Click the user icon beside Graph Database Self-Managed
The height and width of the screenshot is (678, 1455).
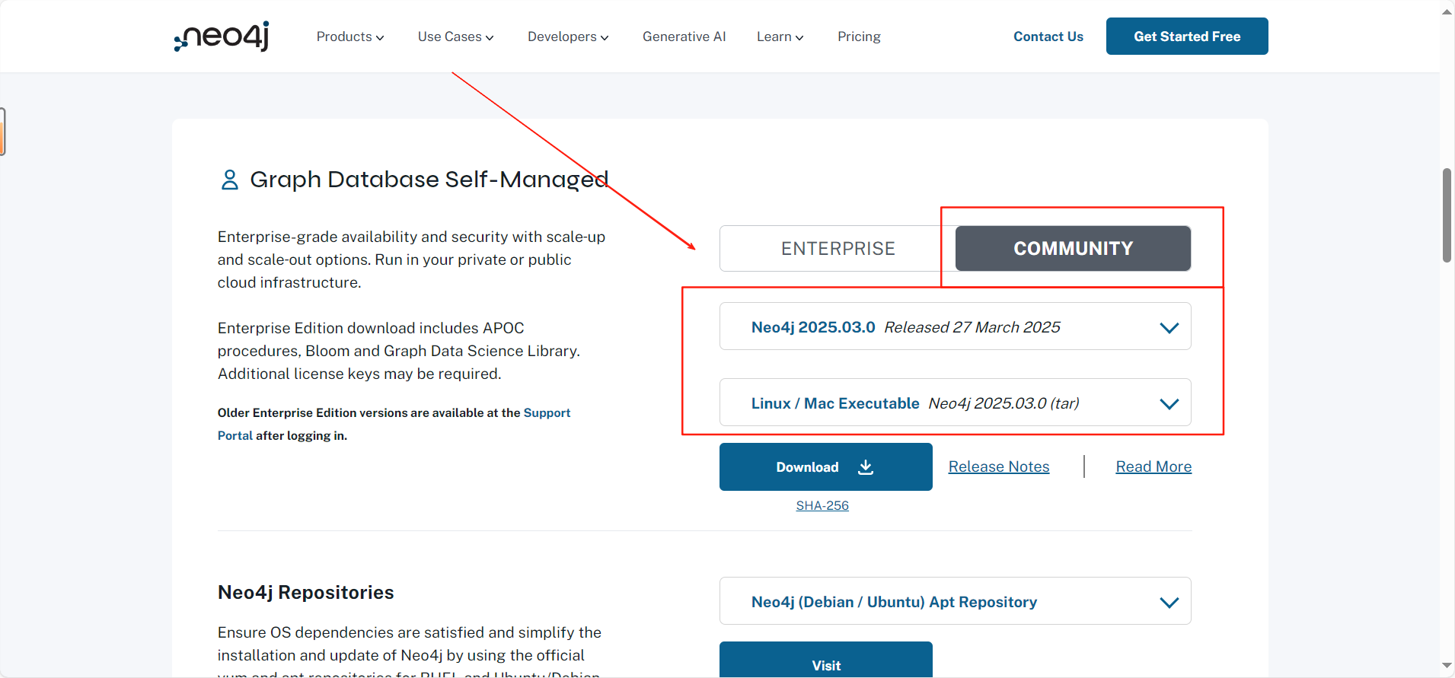pyautogui.click(x=229, y=180)
